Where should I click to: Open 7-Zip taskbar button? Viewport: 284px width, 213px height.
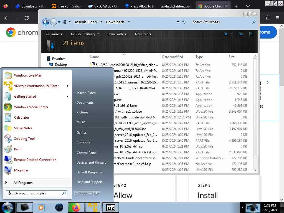(110, 207)
